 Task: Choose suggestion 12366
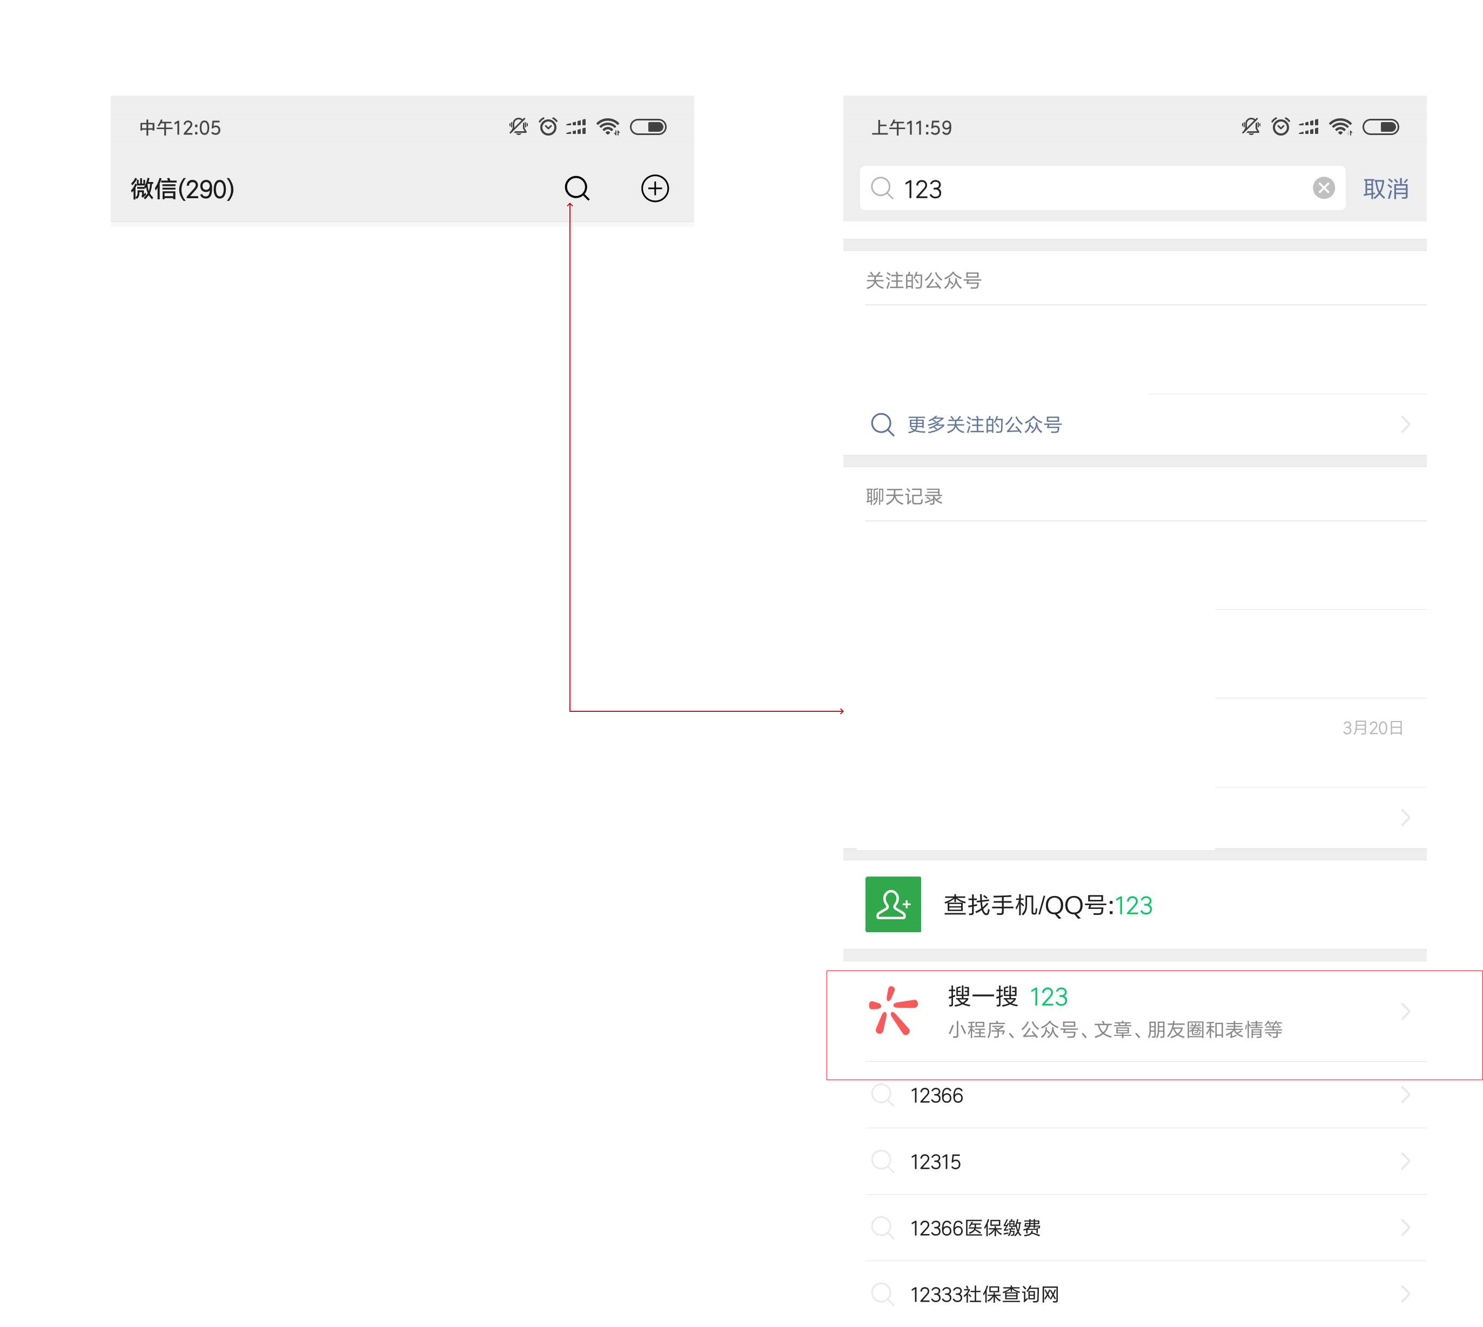[x=936, y=1095]
